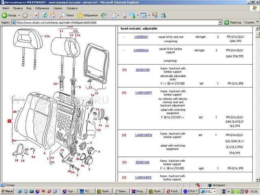Click the red shield icon in system tray
This screenshot has height=195, width=260.
(x=247, y=191)
